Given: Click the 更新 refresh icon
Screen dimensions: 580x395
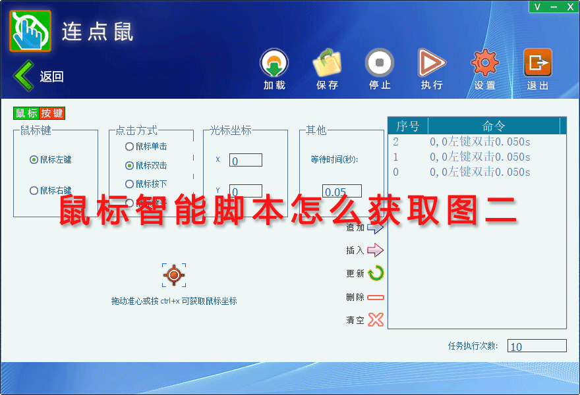Looking at the screenshot, I should pyautogui.click(x=376, y=273).
